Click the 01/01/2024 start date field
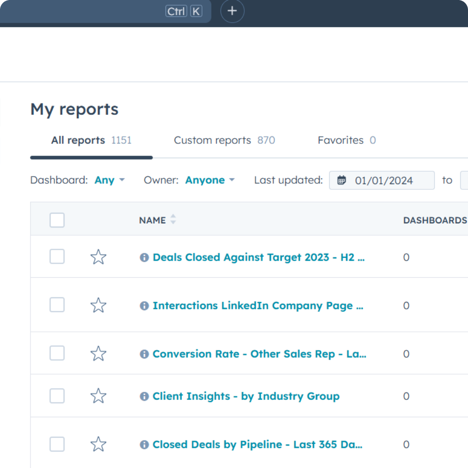 [x=382, y=180]
